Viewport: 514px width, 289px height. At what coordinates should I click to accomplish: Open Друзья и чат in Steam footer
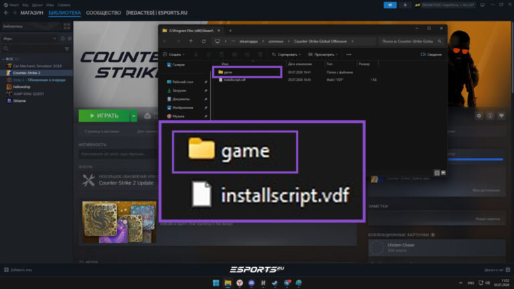point(497,270)
